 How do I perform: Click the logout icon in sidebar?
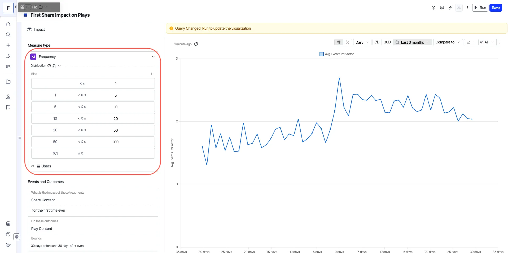pyautogui.click(x=8, y=245)
